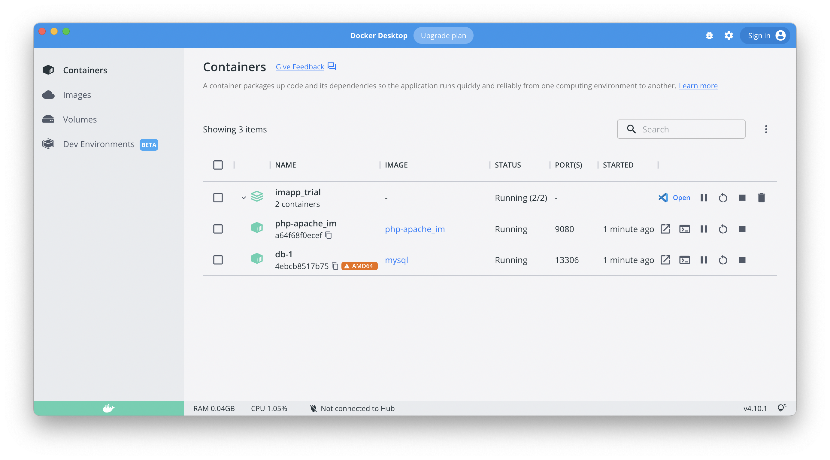Click the tips lightbulb icon
The image size is (830, 460).
pos(781,408)
